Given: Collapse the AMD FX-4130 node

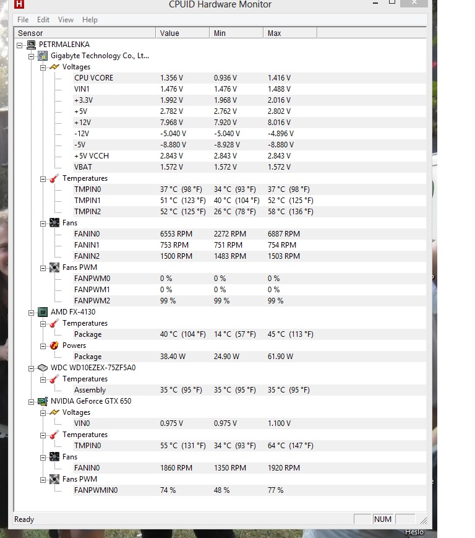Looking at the screenshot, I should coord(32,313).
